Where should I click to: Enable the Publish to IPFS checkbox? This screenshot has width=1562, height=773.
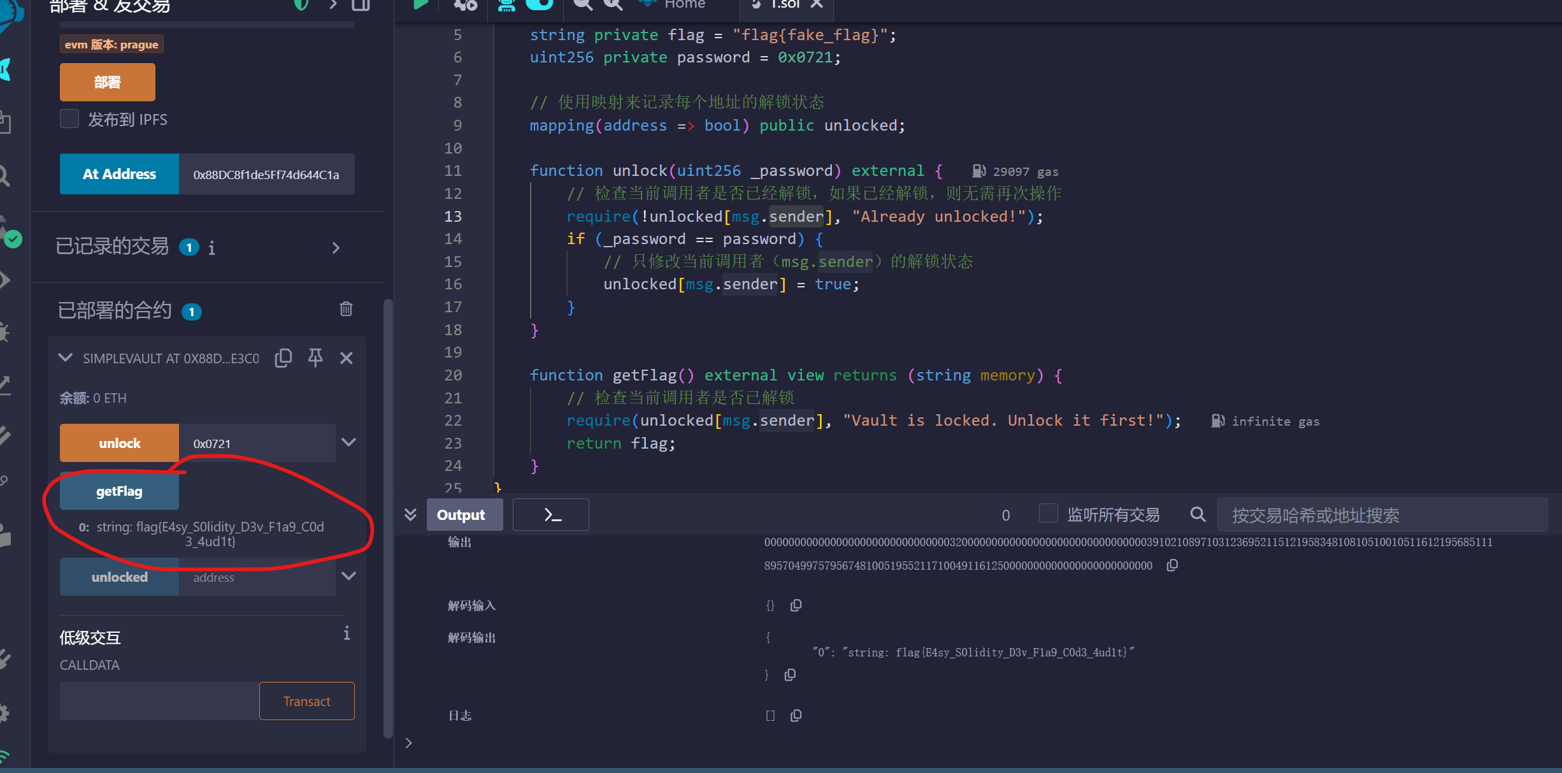69,119
